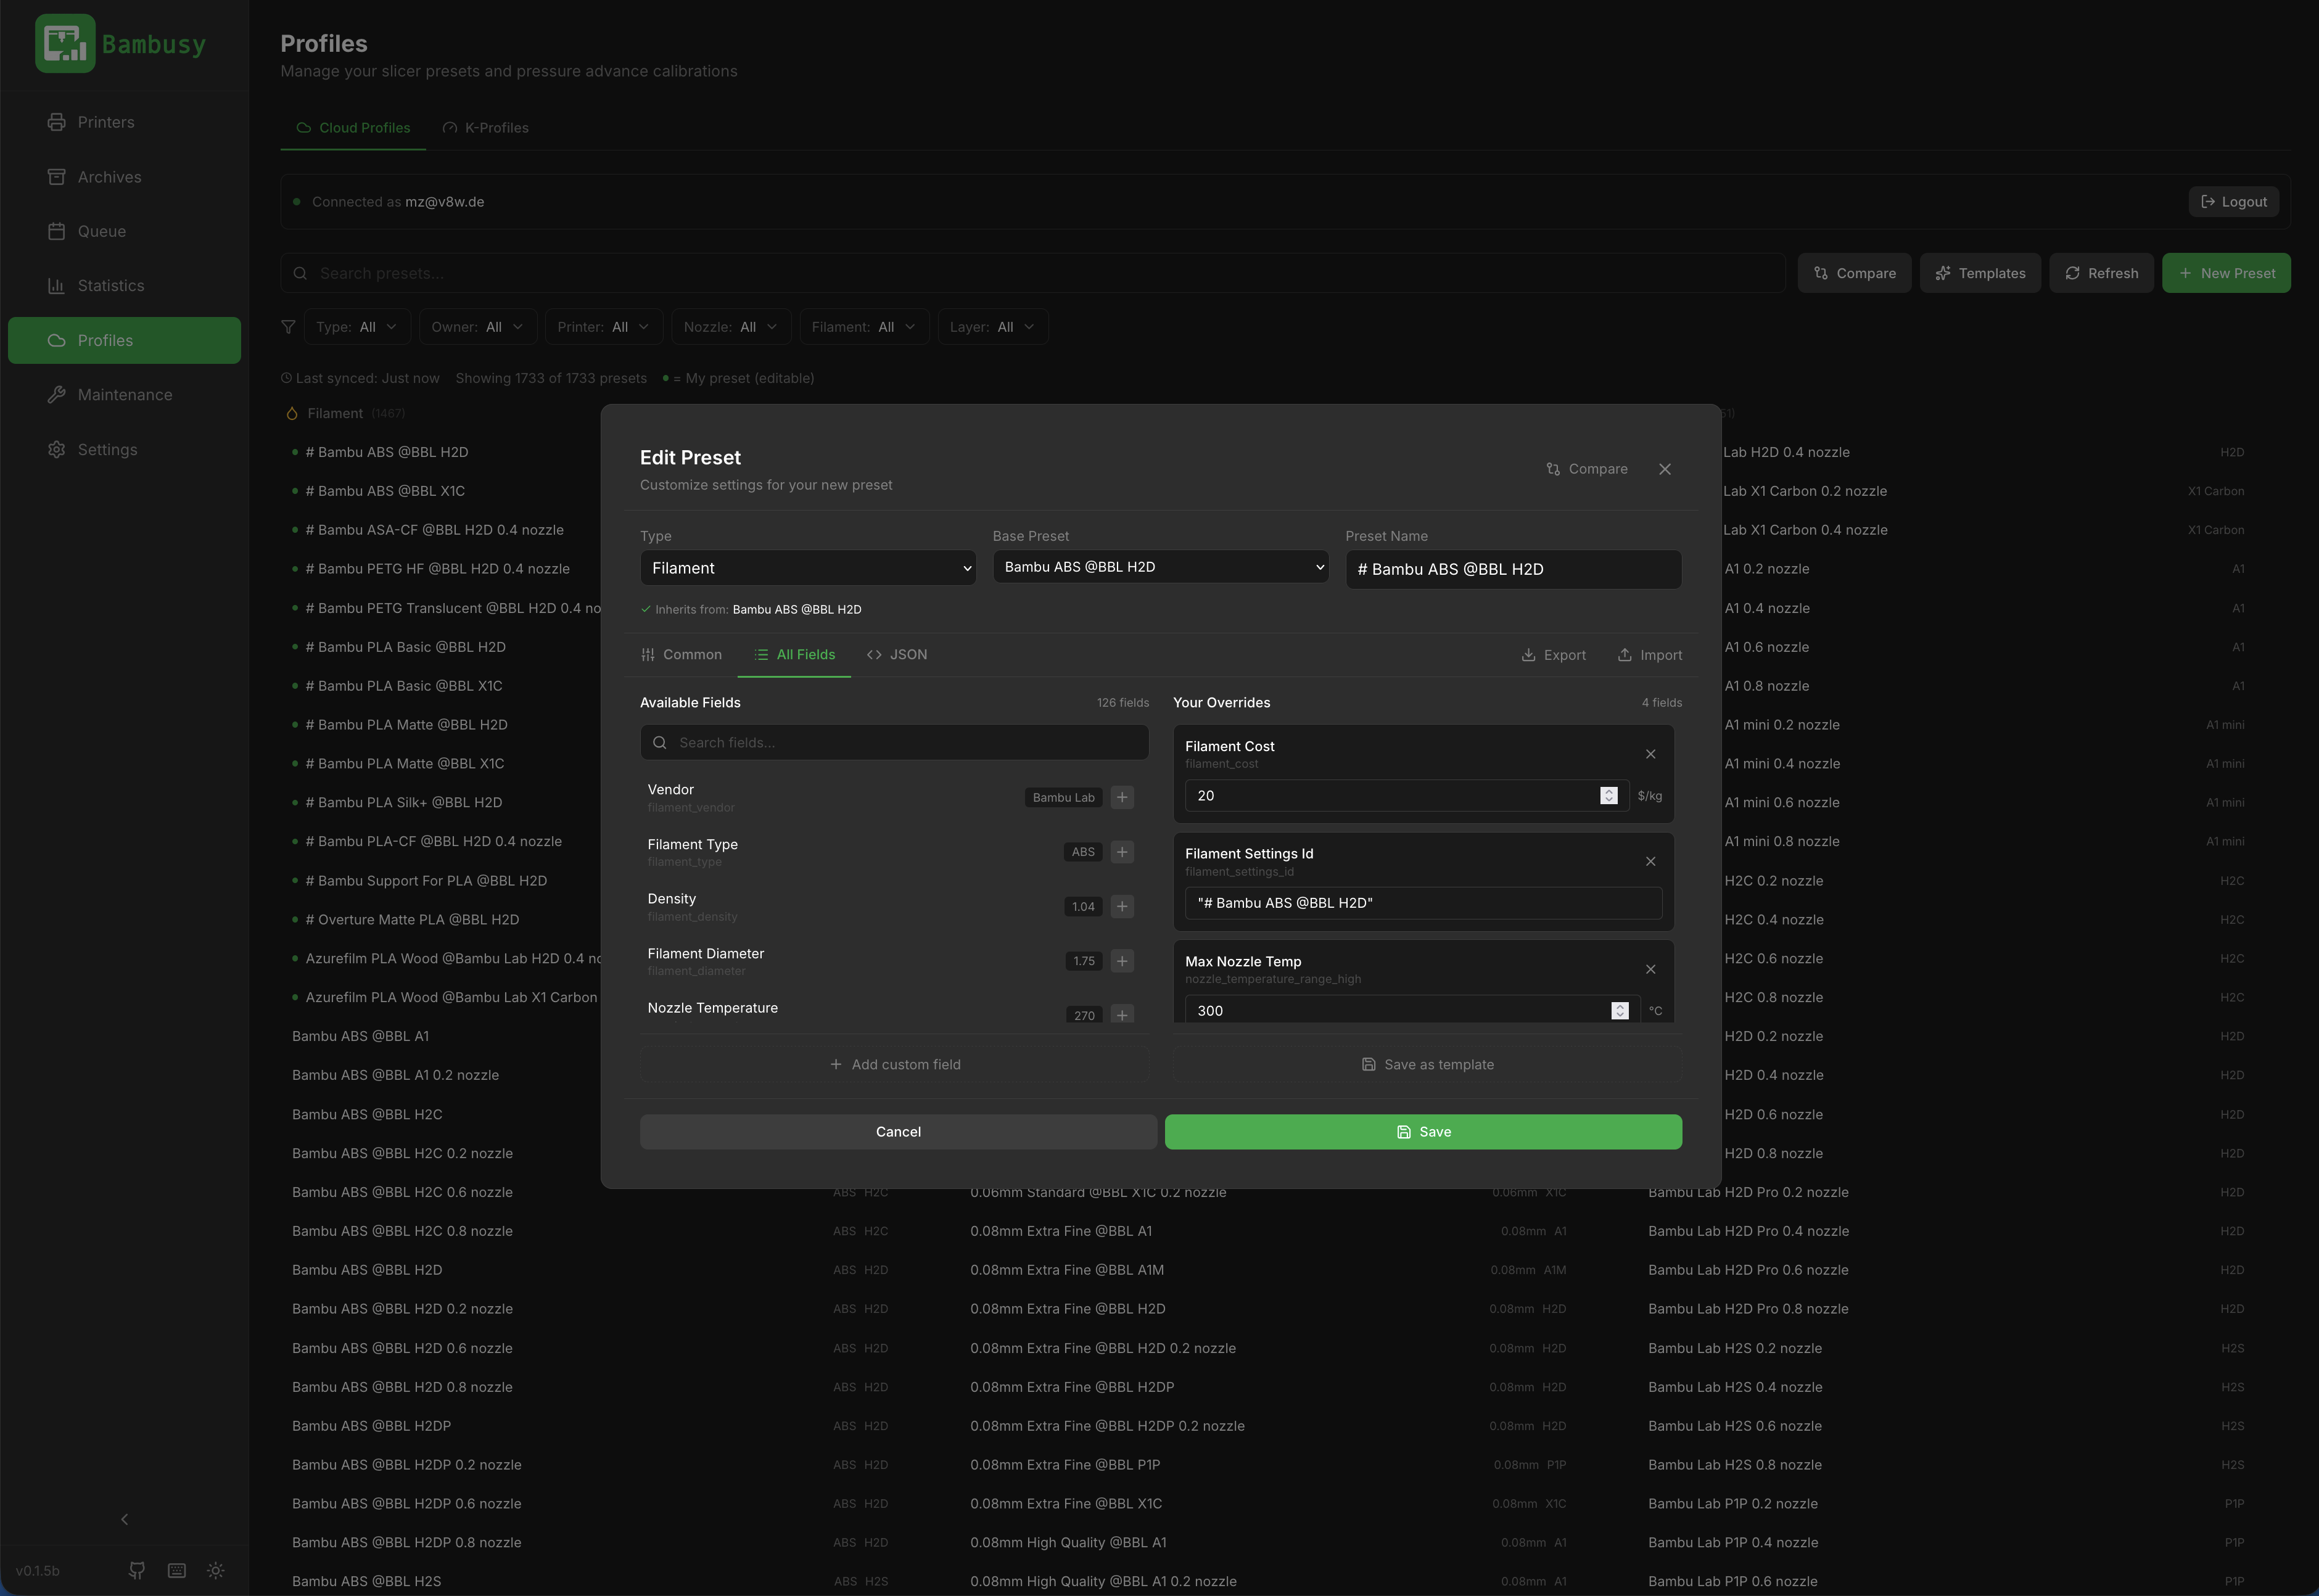Switch to the Common tab in dialog

681,654
